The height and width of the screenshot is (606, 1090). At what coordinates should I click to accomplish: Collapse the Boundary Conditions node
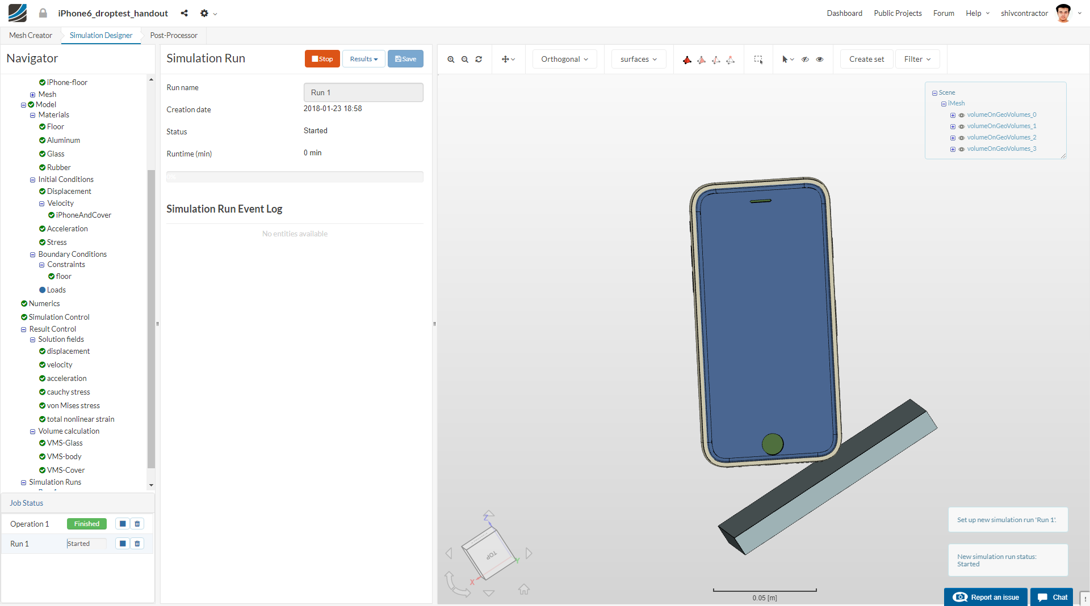tap(32, 255)
